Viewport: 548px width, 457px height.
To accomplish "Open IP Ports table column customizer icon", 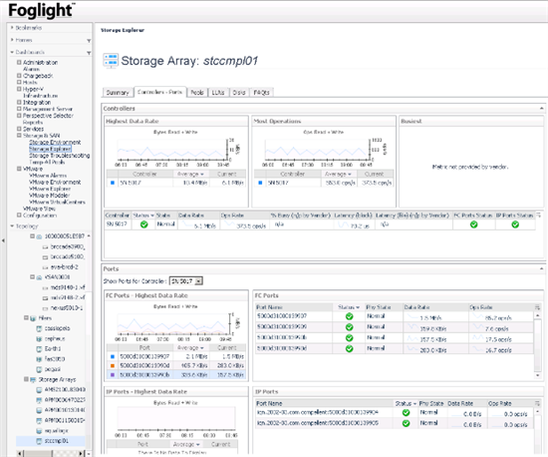I will (537, 403).
